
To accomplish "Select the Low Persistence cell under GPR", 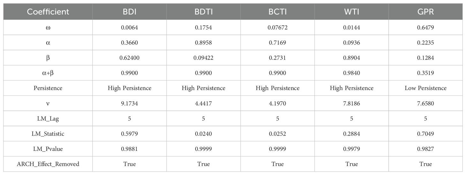I will click(425, 88).
